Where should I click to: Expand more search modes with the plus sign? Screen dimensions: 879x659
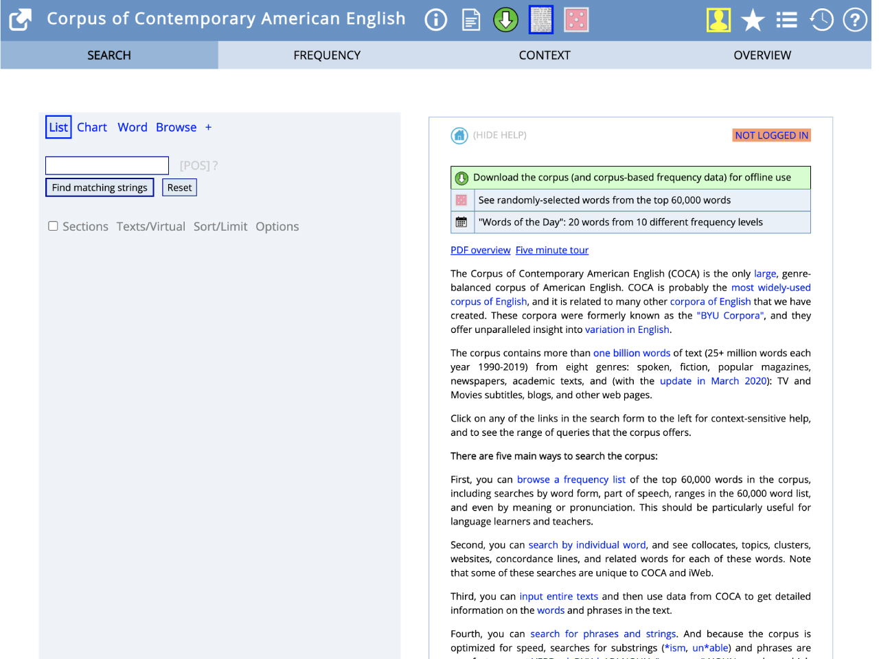click(208, 127)
